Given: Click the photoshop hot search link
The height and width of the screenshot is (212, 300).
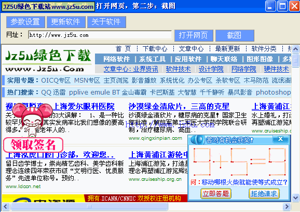Looking at the screenshot, I should [x=274, y=92].
